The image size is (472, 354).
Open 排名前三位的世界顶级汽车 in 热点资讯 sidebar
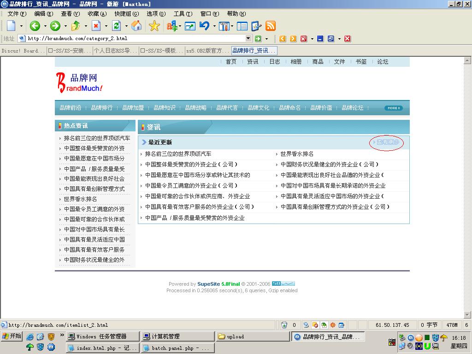(97, 138)
